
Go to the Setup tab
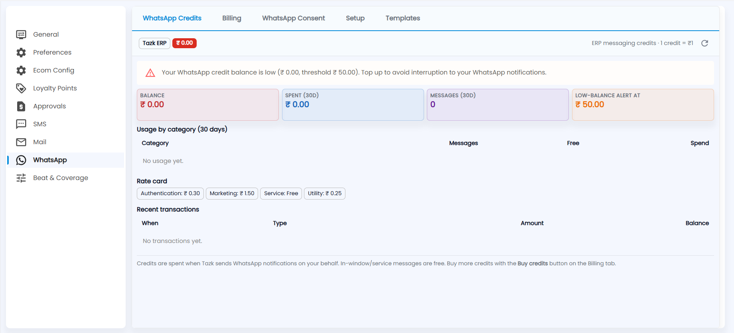[x=355, y=18]
